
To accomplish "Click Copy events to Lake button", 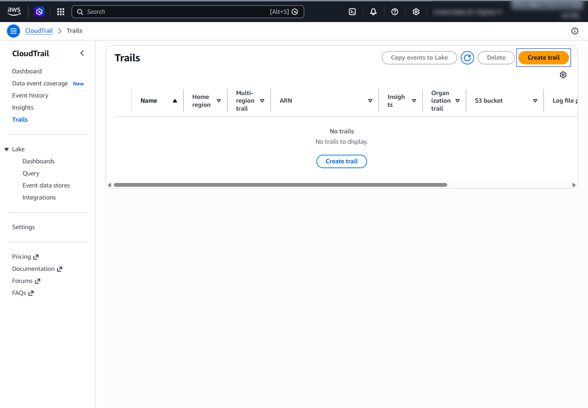I will pyautogui.click(x=419, y=58).
